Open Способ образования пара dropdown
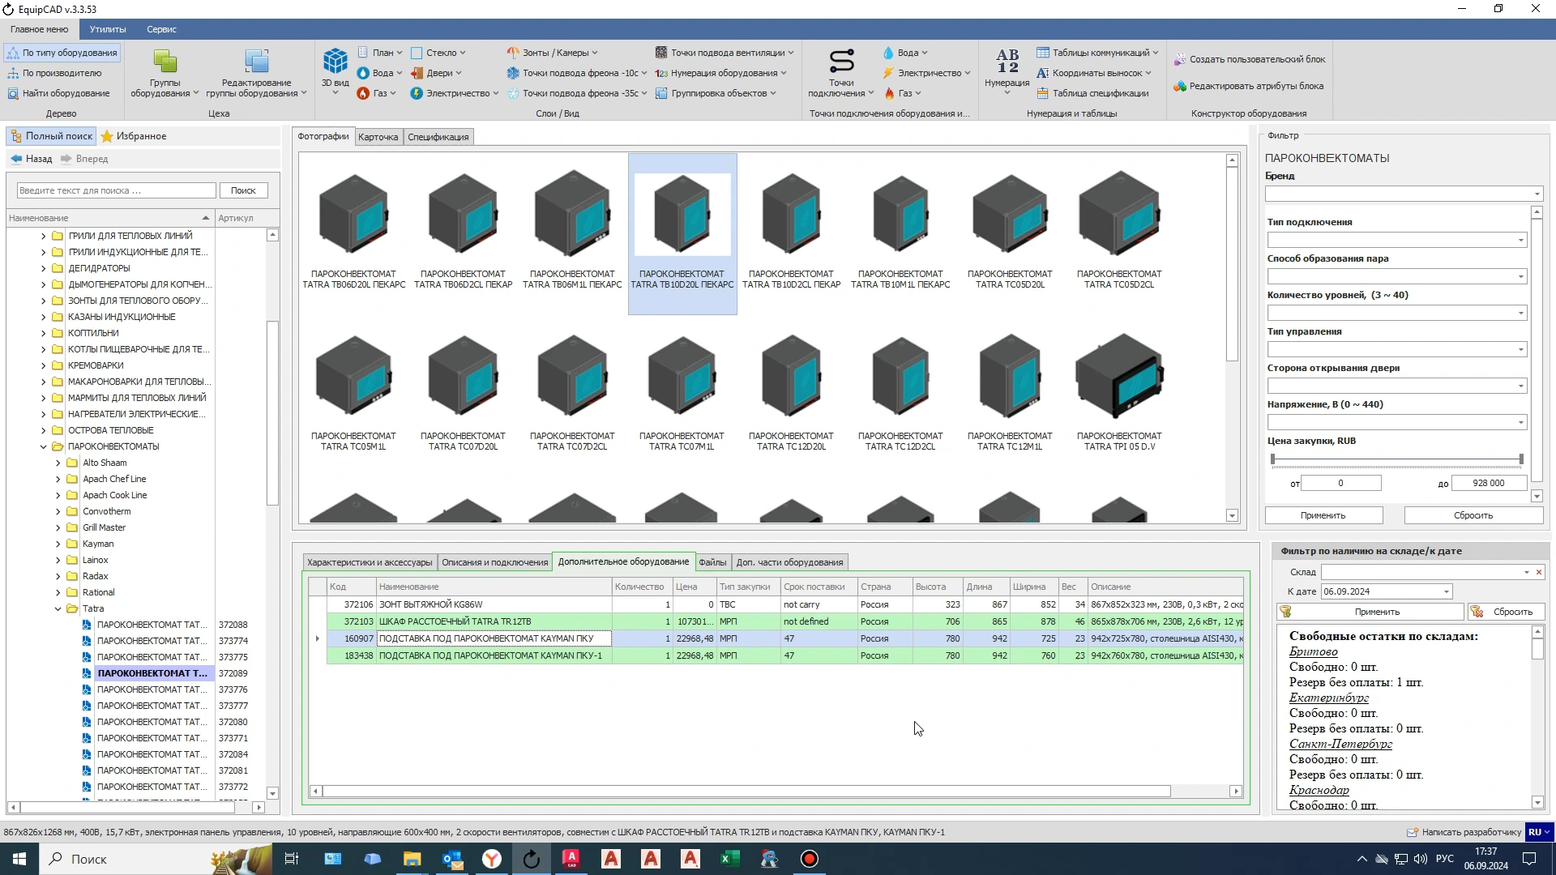 coord(1520,277)
